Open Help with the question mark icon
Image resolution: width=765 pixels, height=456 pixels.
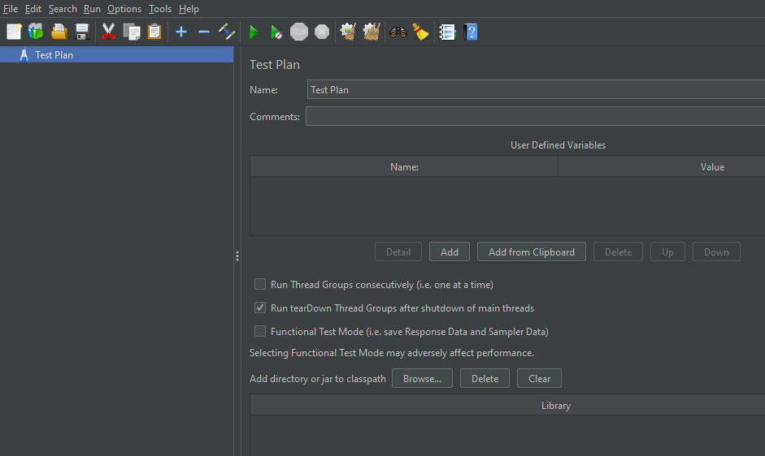pyautogui.click(x=471, y=32)
